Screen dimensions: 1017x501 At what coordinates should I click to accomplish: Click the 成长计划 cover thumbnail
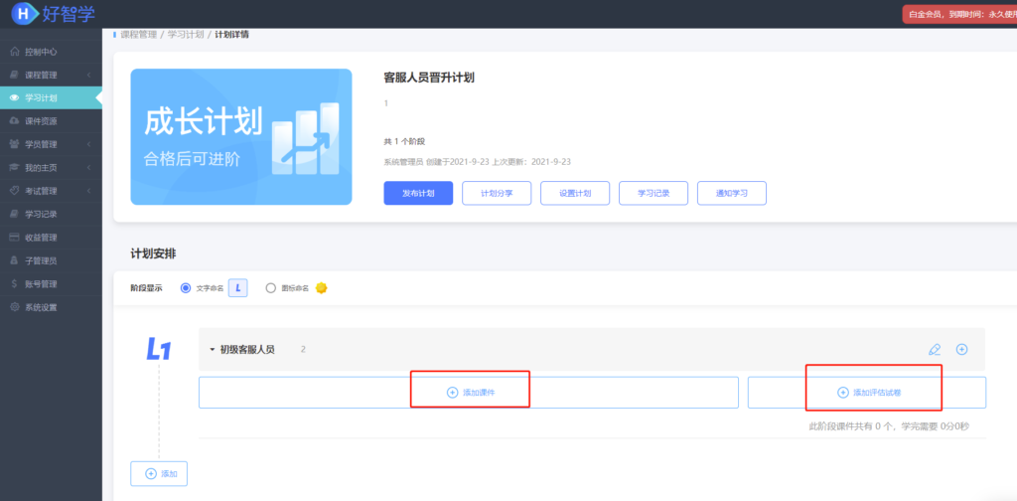coord(241,137)
